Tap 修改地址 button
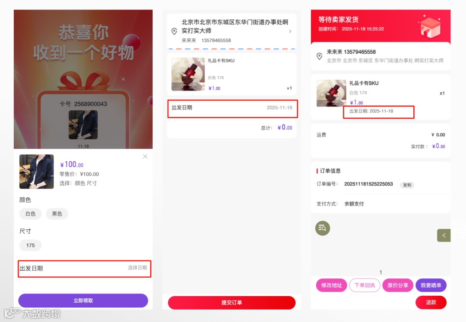The width and height of the screenshot is (466, 322). [331, 285]
